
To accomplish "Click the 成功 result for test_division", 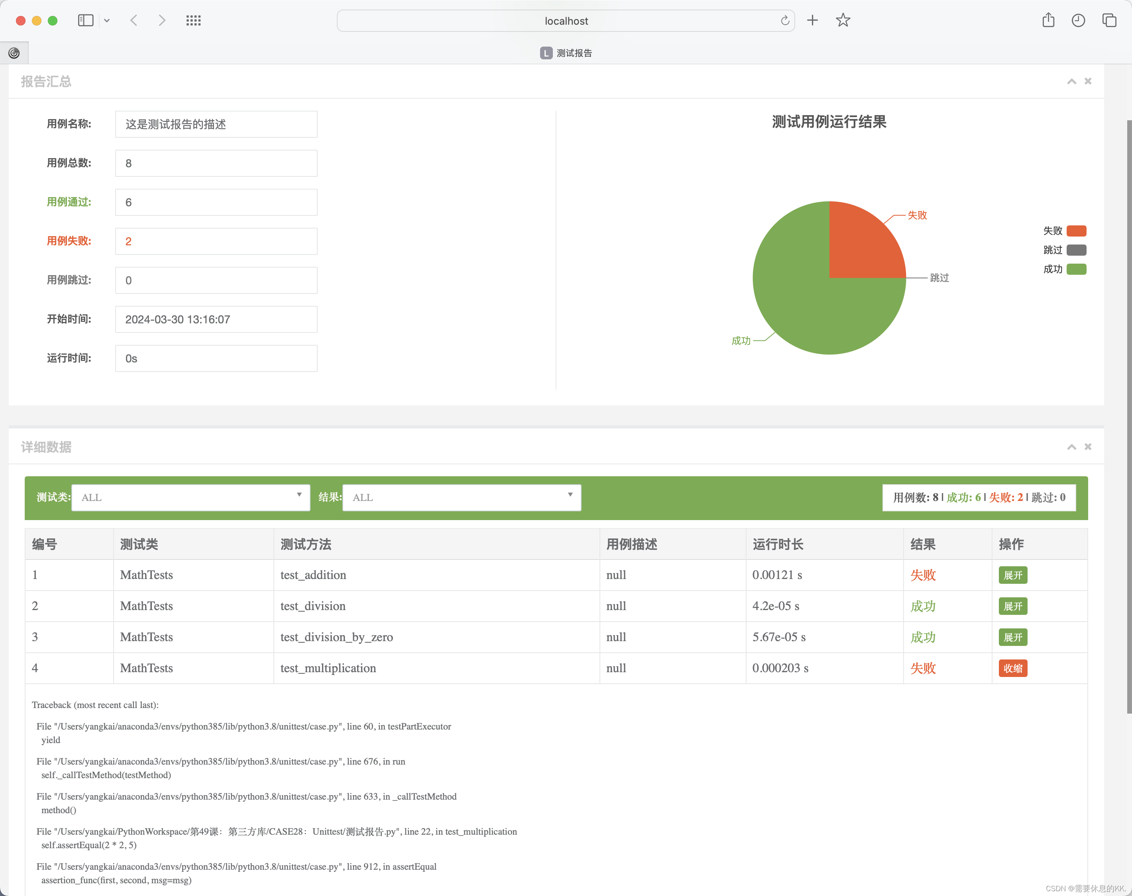I will [923, 606].
